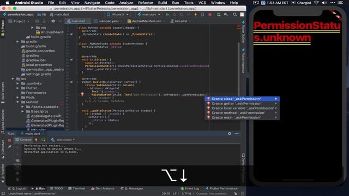Click the locate file target icon in Project panel
This screenshot has width=349, height=196.
[37, 21]
